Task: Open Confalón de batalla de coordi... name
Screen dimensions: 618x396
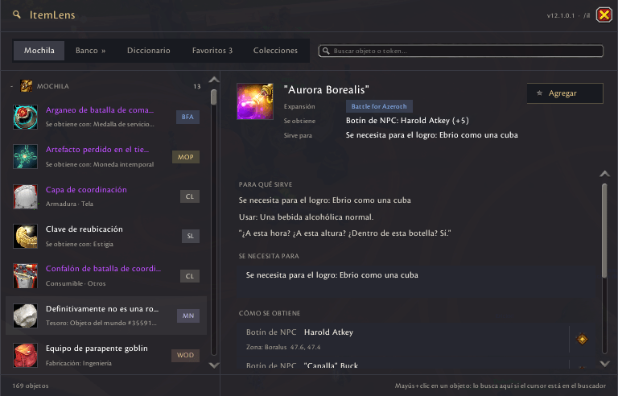Action: click(x=103, y=269)
